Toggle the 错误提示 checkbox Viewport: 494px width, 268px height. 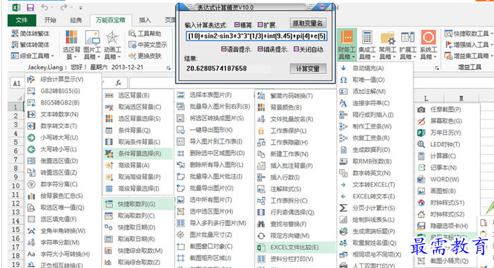260,49
